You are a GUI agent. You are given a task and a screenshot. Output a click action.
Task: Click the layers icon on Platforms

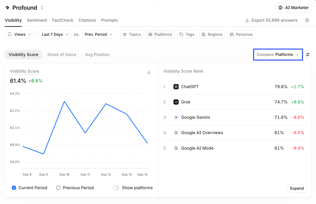150,34
